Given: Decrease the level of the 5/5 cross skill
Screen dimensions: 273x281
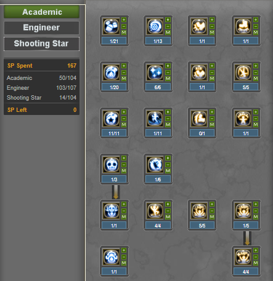Looking at the screenshot, I should 256,73.
